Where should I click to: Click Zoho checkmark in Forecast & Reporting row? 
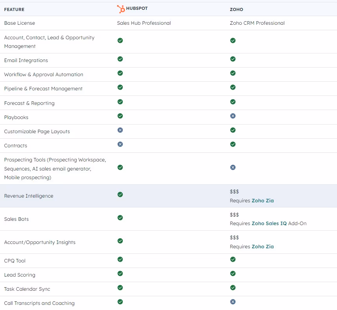coord(233,102)
